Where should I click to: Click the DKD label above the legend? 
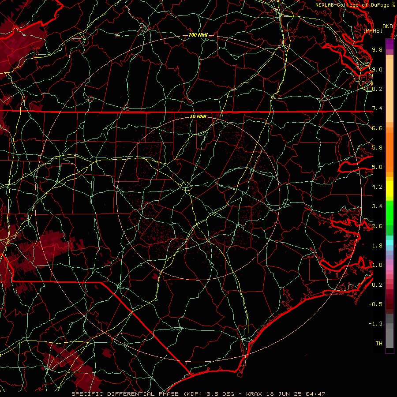[388, 26]
